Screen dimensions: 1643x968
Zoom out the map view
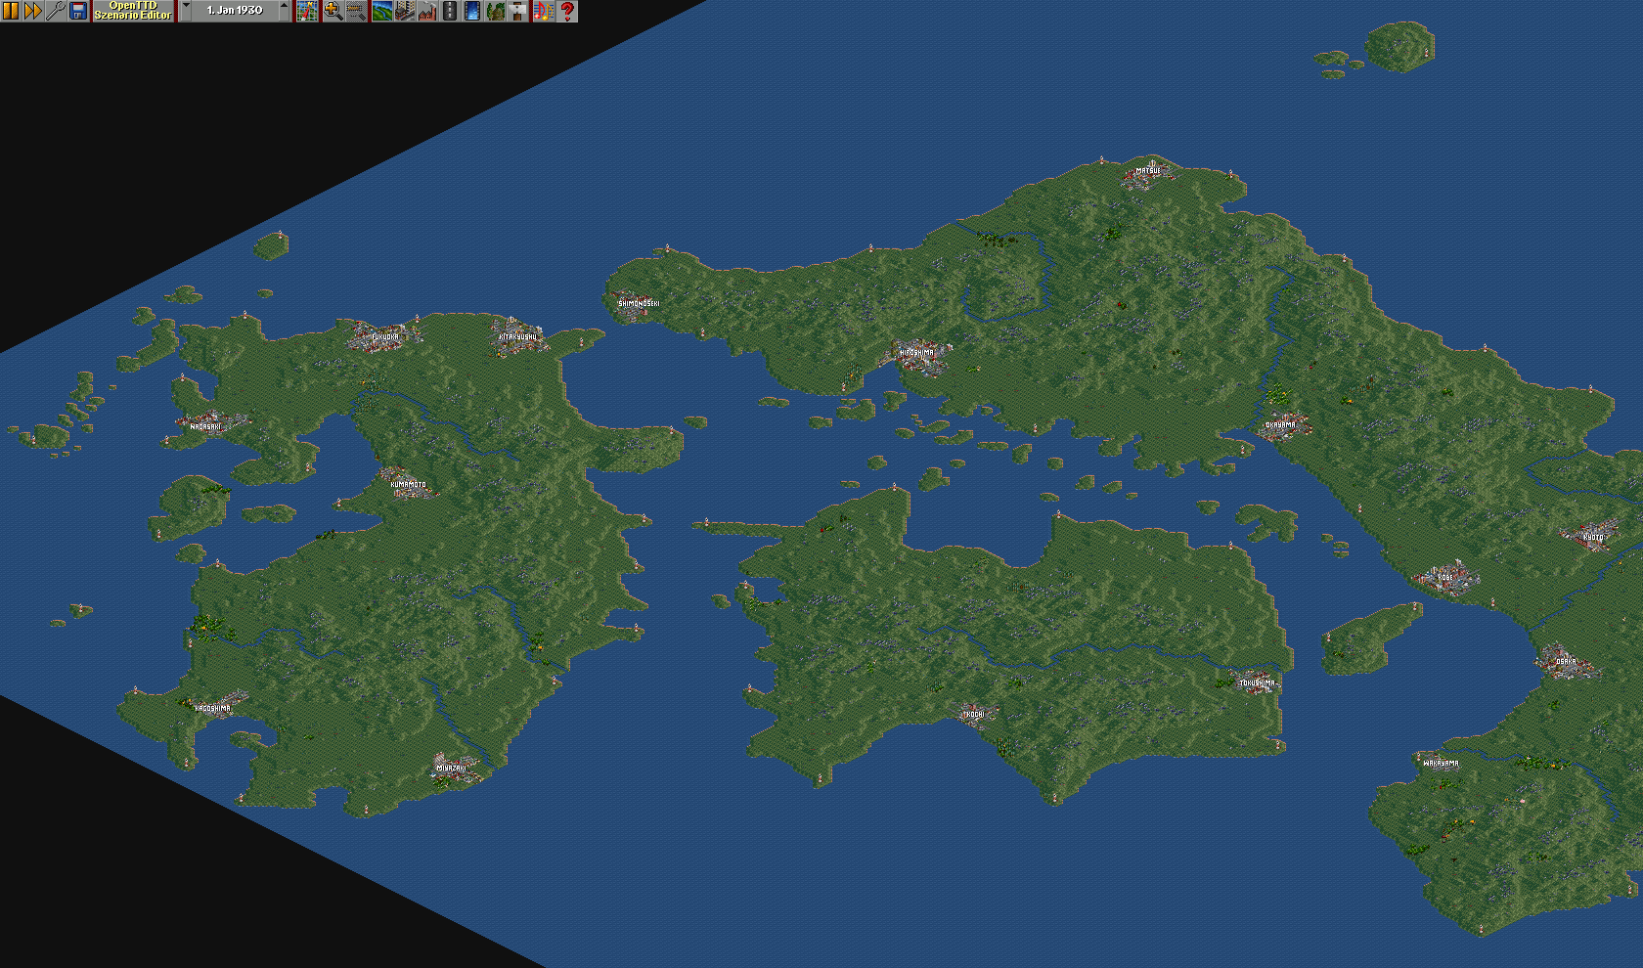point(356,11)
